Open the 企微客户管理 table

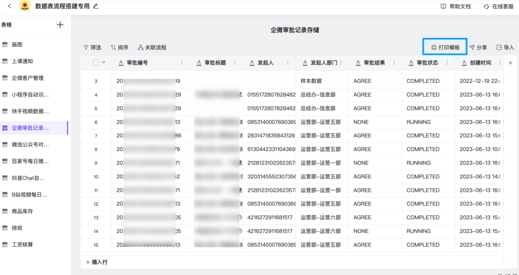point(34,78)
